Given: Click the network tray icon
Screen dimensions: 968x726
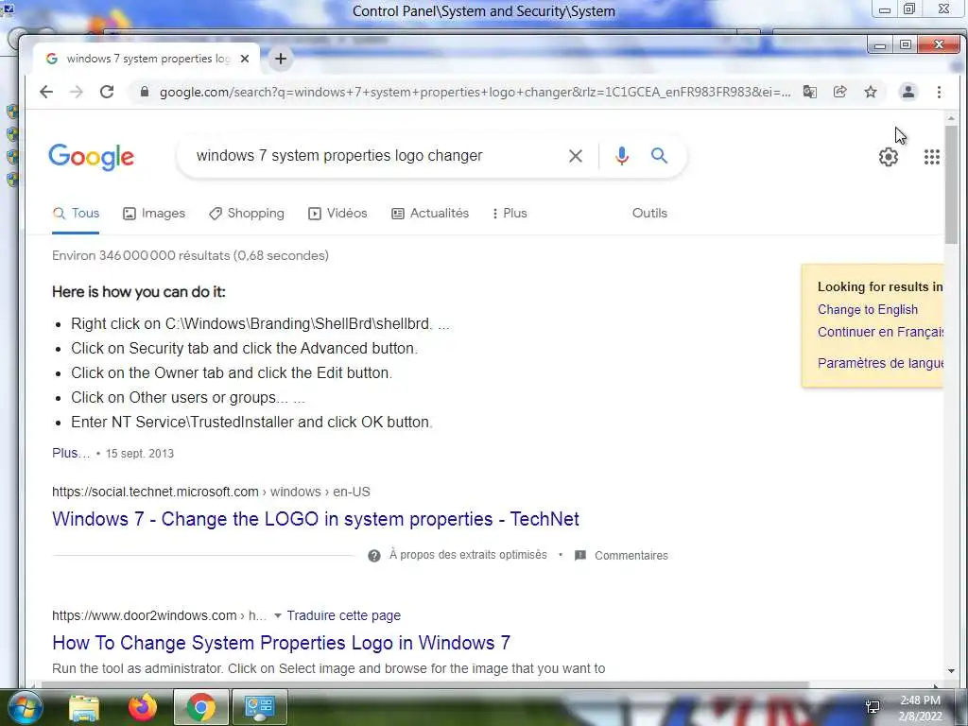Looking at the screenshot, I should coord(873,707).
